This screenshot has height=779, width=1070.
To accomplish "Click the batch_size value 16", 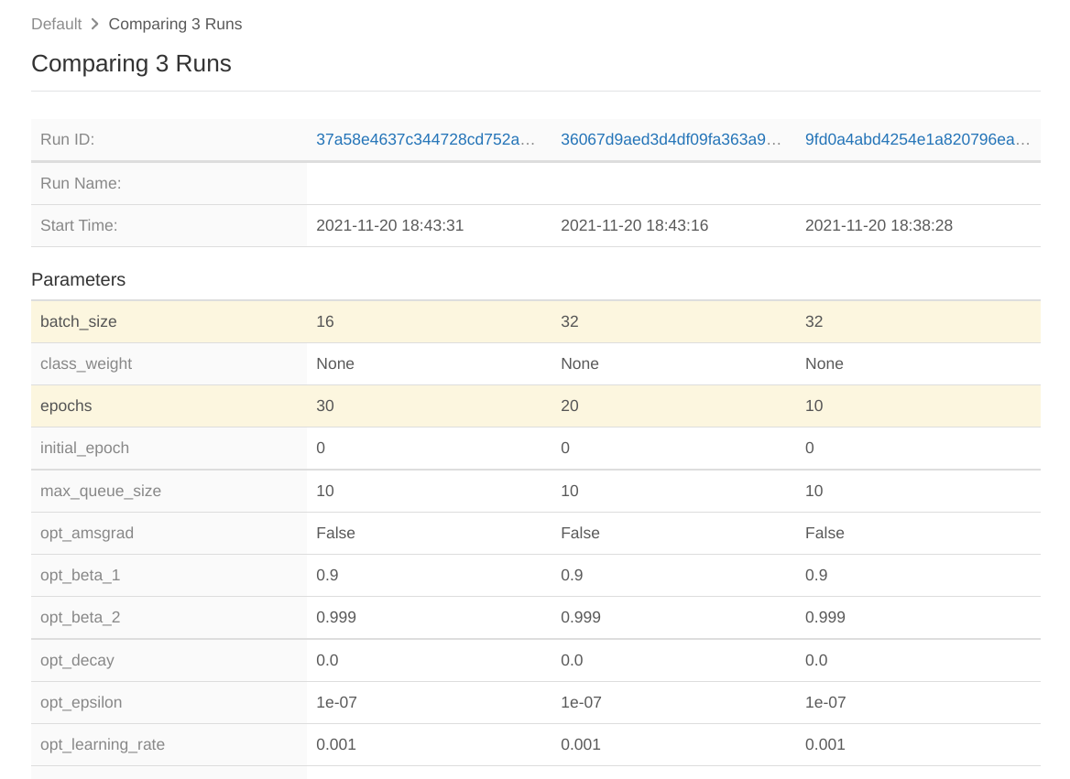I will click(x=325, y=321).
